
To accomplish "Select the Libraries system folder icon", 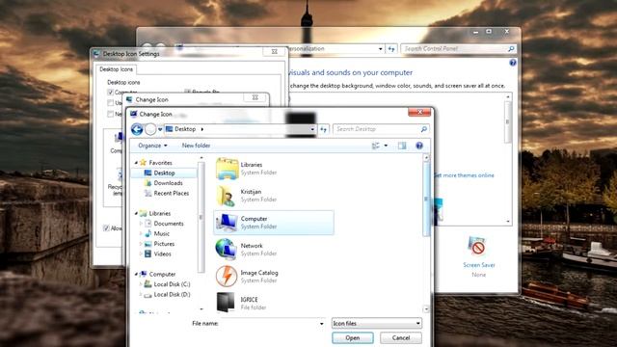I will tap(228, 169).
